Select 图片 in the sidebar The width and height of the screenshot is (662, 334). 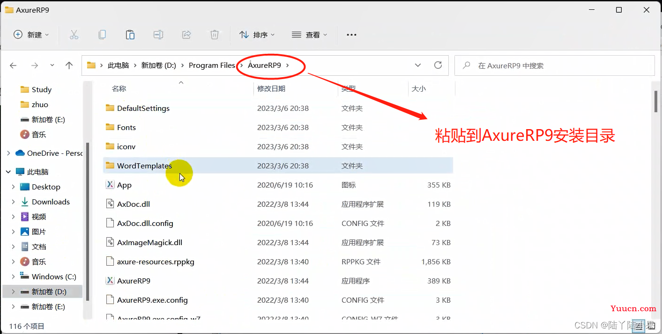click(x=39, y=232)
